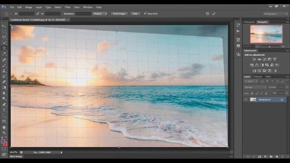This screenshot has height=163, width=290.
Task: Select the Move tool
Action: [x=4, y=26]
